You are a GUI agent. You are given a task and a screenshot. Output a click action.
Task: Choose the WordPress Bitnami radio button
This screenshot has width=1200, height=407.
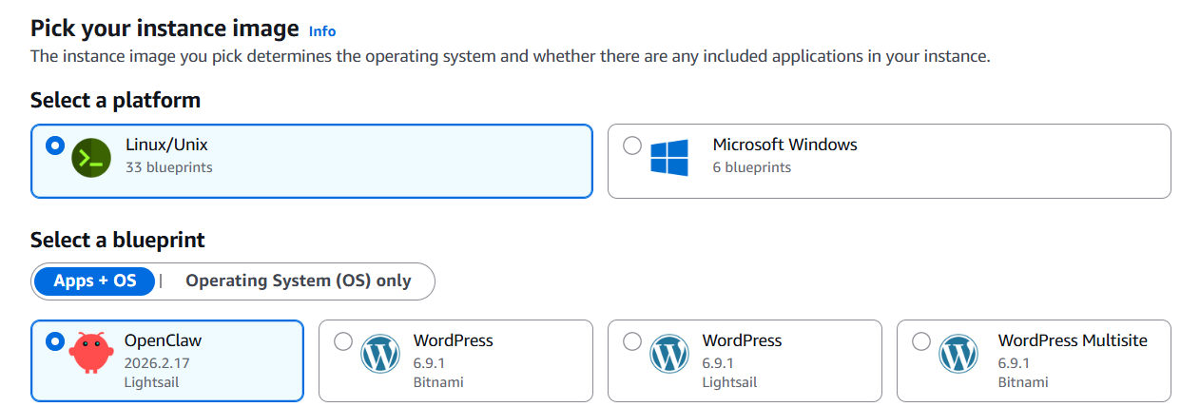point(343,341)
